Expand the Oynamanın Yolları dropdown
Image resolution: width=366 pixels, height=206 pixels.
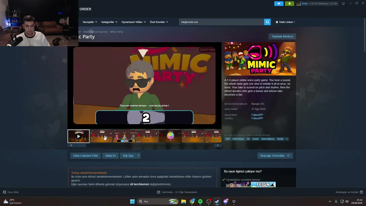pyautogui.click(x=134, y=22)
